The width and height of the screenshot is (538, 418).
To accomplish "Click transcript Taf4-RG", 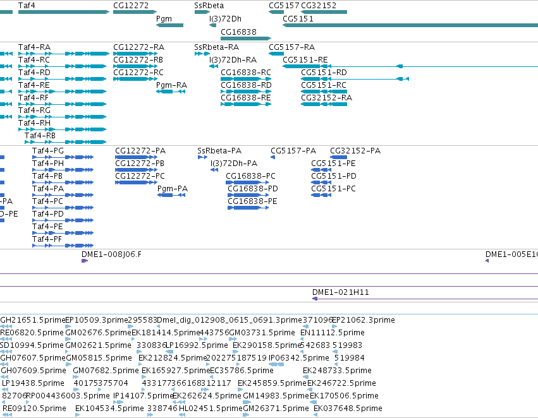I will tap(63, 117).
